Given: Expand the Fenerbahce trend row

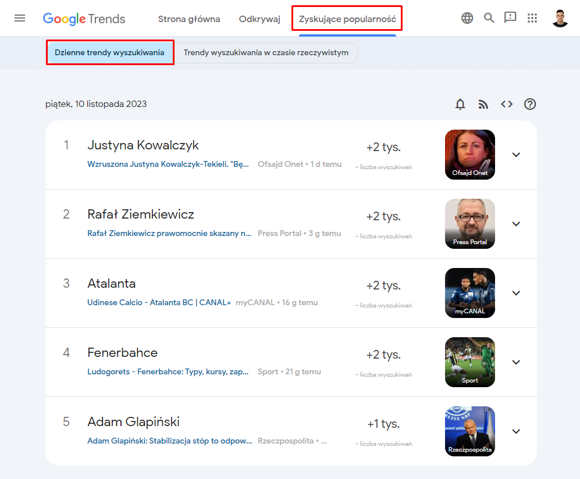Looking at the screenshot, I should point(516,362).
